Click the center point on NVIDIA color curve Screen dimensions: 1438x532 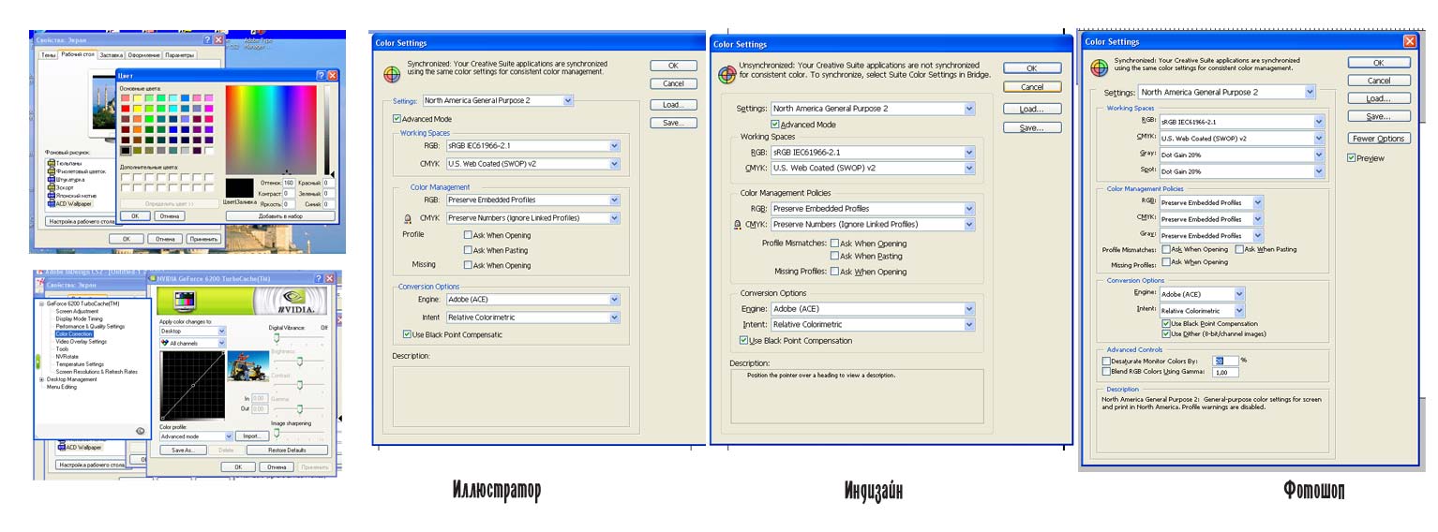point(193,385)
